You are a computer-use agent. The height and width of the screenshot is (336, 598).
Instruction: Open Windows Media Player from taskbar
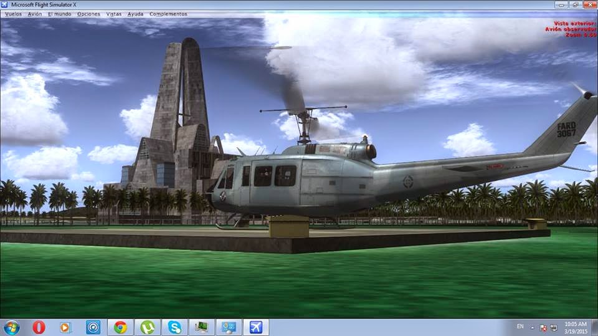point(65,327)
